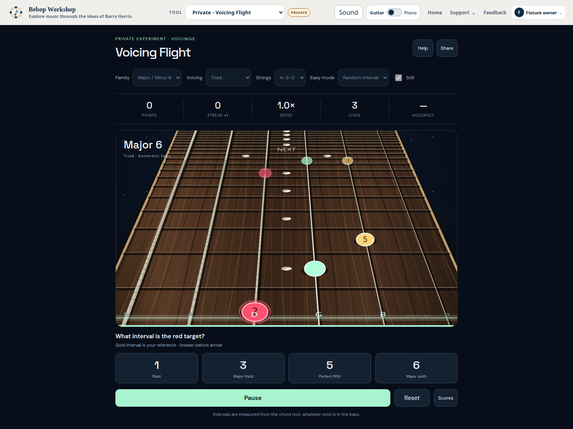Click the PRIVATE badge
The width and height of the screenshot is (573, 429).
pos(299,13)
